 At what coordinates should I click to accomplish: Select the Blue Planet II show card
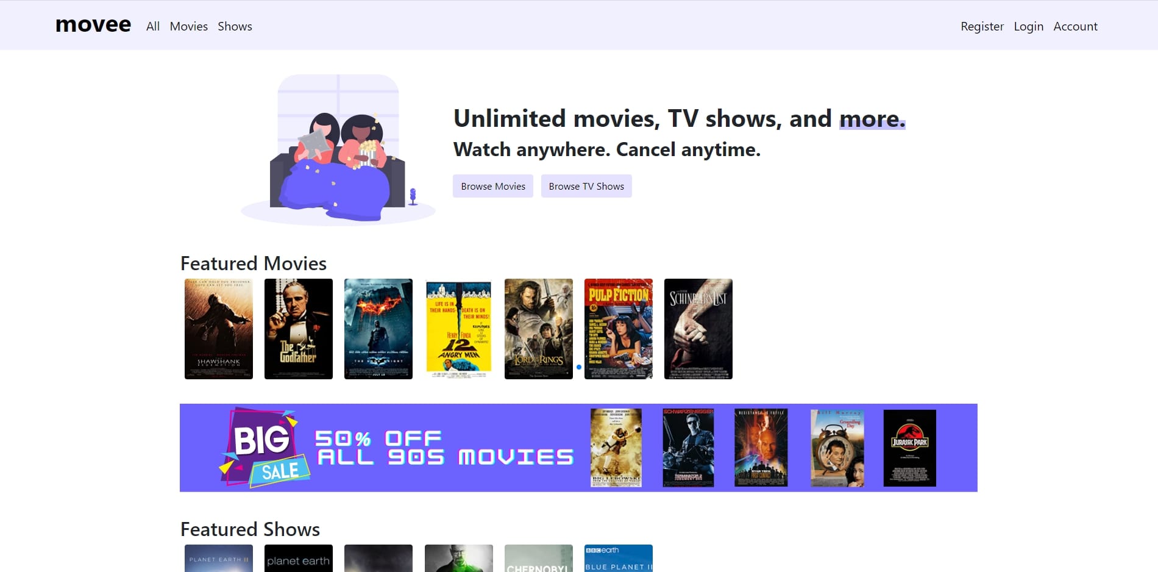pyautogui.click(x=619, y=558)
